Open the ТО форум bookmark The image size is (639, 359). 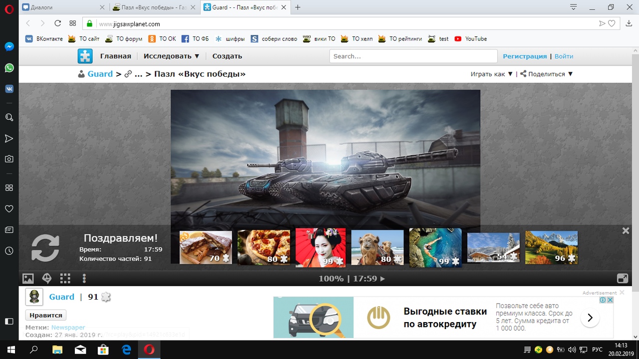tap(123, 38)
